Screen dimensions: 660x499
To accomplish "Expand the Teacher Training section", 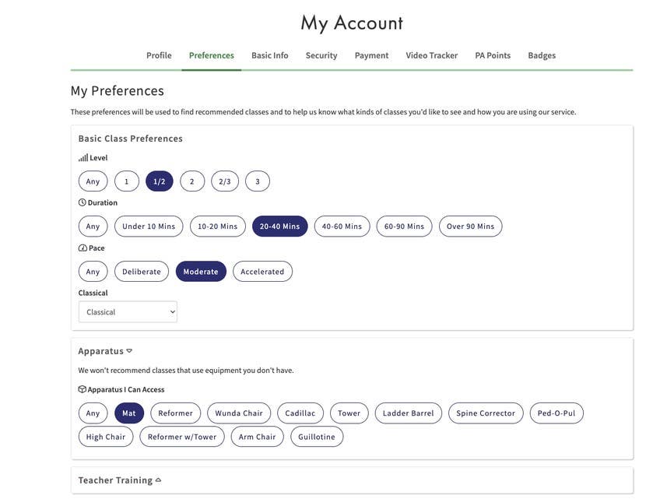I will (x=158, y=480).
